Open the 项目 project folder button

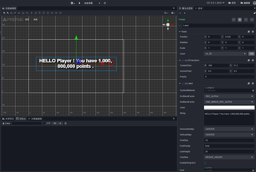232,3
